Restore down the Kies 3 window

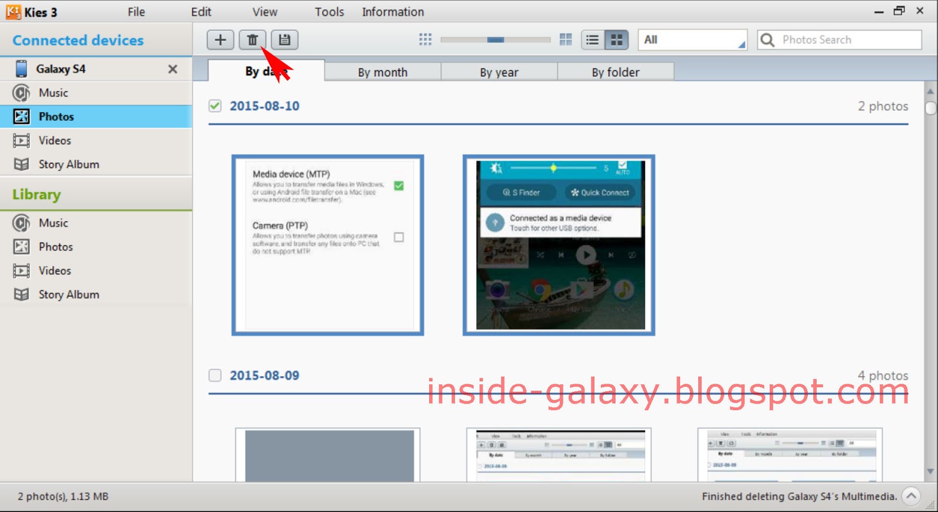(899, 11)
